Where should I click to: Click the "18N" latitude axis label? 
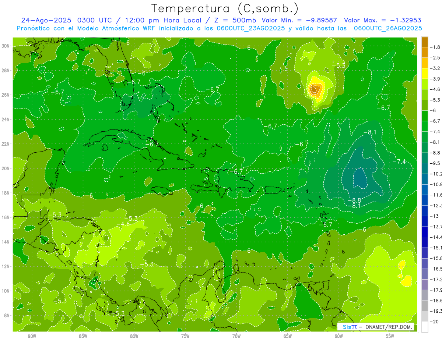pos(6,193)
